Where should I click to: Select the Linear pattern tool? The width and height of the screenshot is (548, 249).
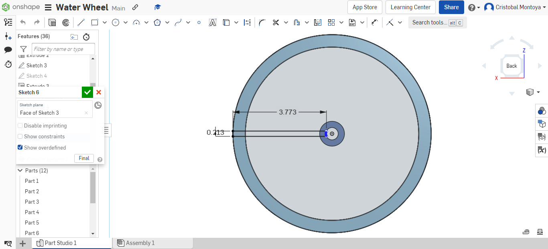pyautogui.click(x=331, y=22)
